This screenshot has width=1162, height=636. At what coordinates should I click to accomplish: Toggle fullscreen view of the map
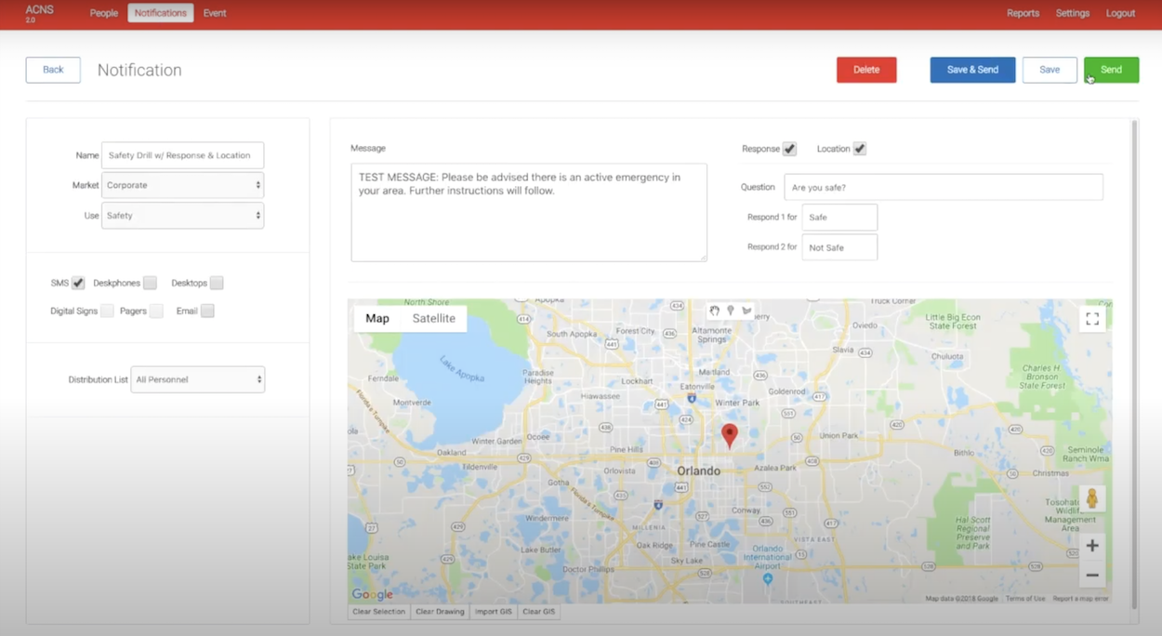tap(1092, 319)
